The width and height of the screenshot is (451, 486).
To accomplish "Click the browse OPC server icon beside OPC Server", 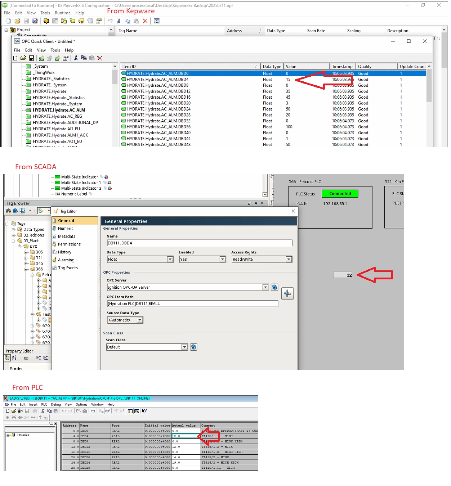I will pyautogui.click(x=274, y=287).
